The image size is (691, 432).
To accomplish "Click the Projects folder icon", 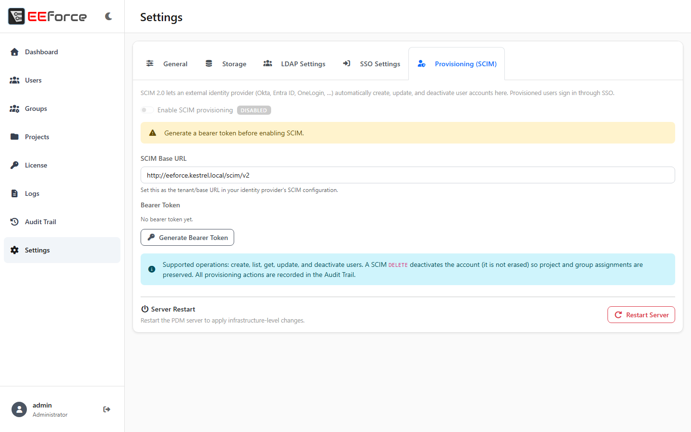I will 14,137.
